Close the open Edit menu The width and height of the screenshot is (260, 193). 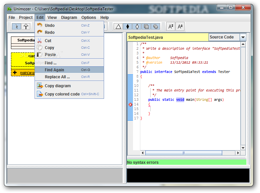click(x=40, y=18)
